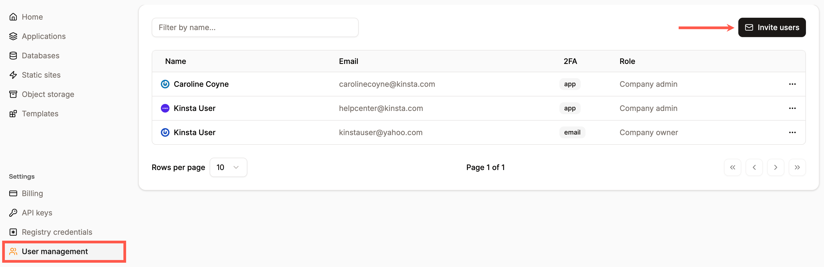Open Caroline Coyne's row actions menu
The width and height of the screenshot is (824, 267).
(x=793, y=84)
